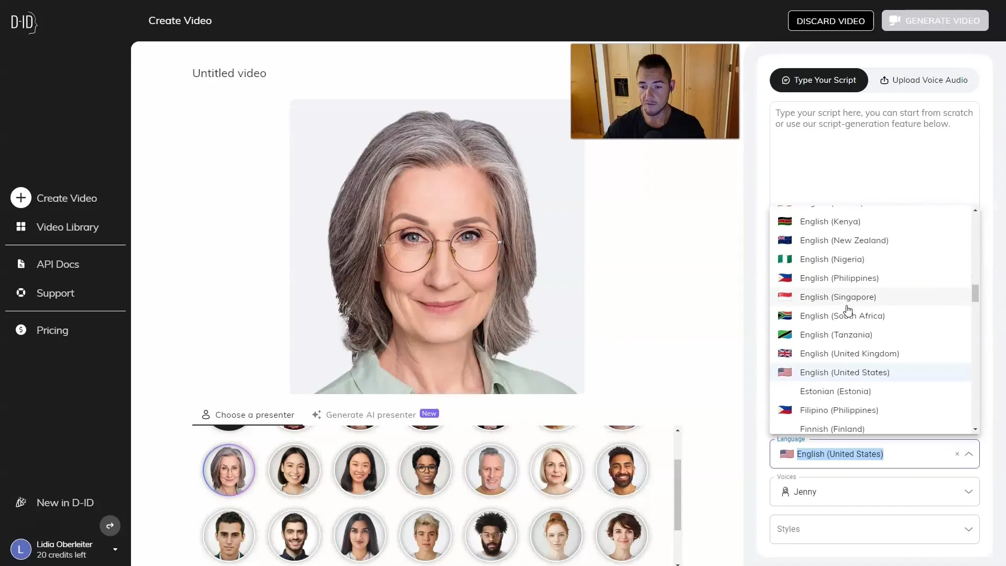Select English (United States) language
Screen dimensions: 1006x566
844,373
